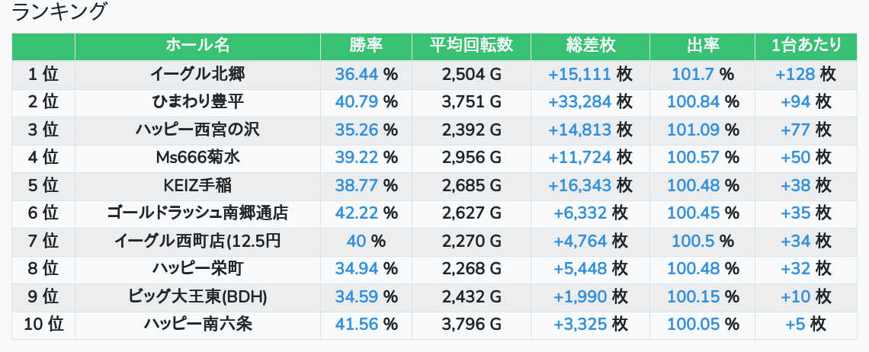The image size is (869, 352).
Task: Click the 総差枚 column header
Action: [590, 46]
